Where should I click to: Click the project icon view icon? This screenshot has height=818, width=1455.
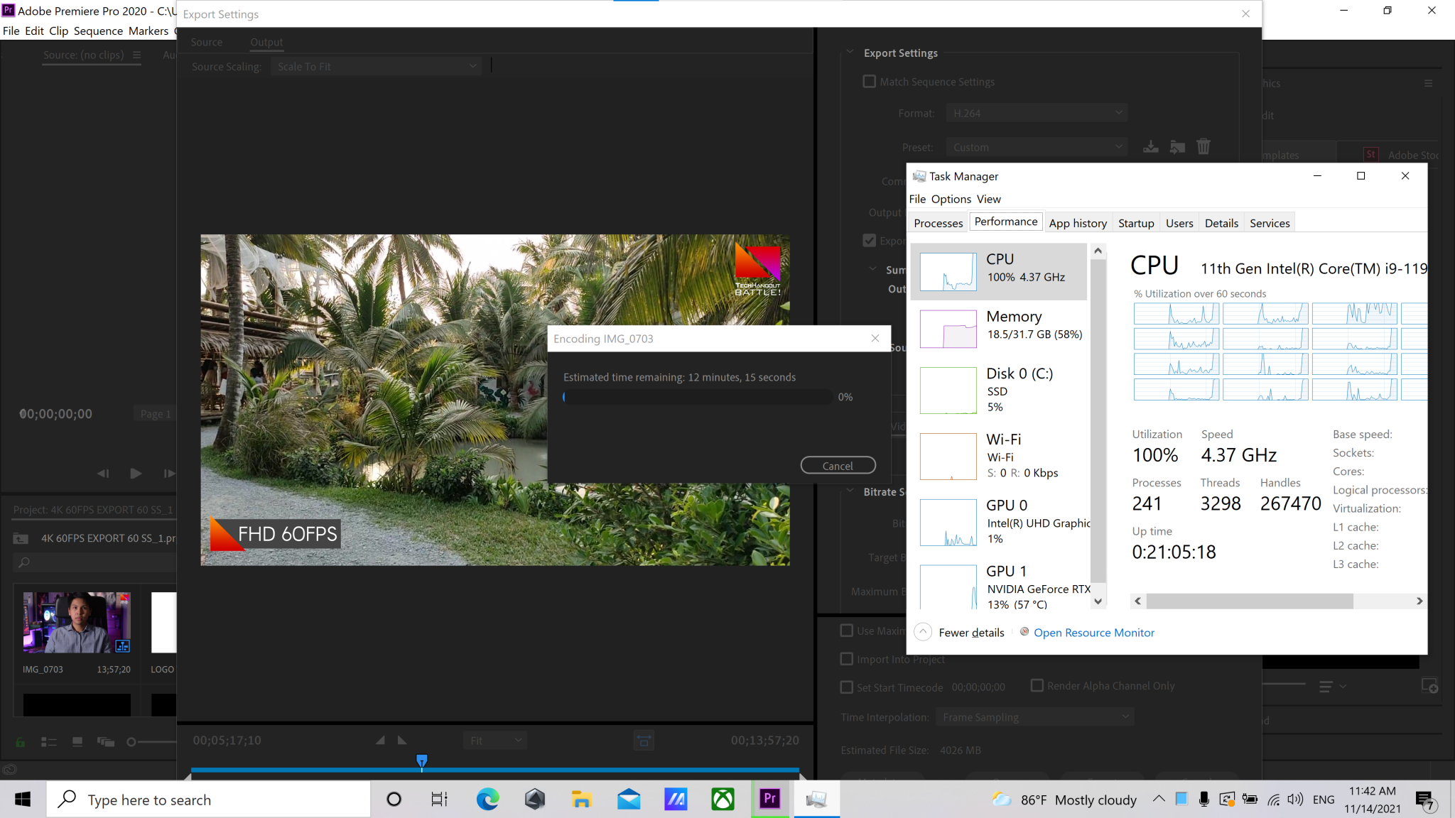(x=77, y=742)
